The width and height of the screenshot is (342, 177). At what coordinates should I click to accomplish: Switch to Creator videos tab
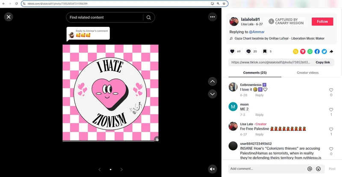[x=307, y=73]
